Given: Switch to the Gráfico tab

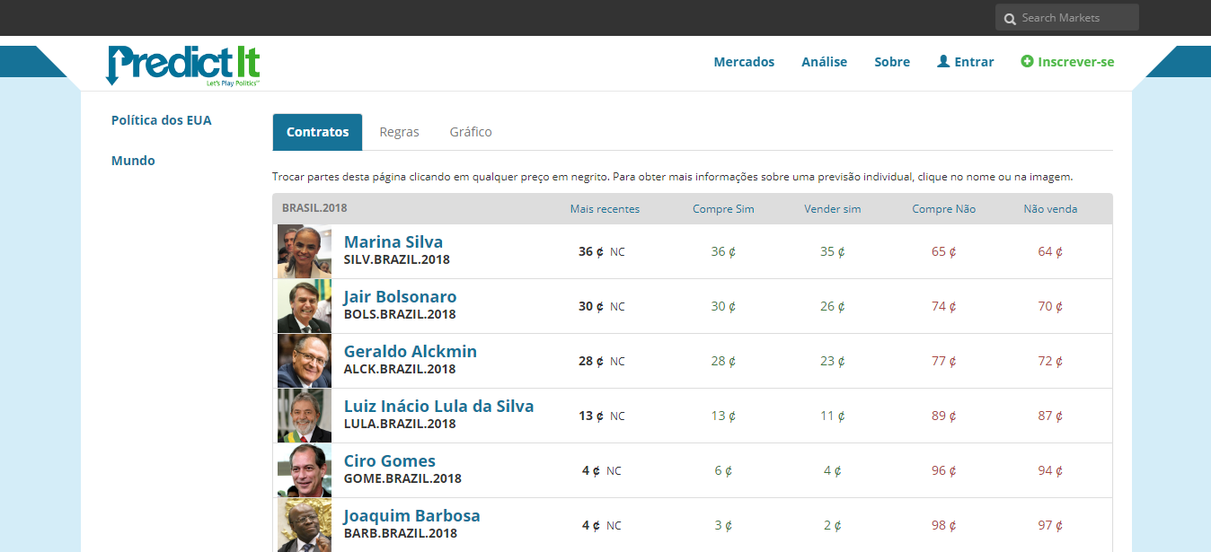Looking at the screenshot, I should pyautogui.click(x=471, y=132).
